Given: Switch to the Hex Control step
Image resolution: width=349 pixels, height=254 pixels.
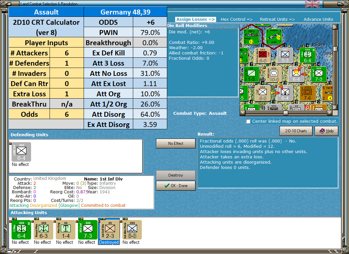Looking at the screenshot, I should click(x=236, y=19).
